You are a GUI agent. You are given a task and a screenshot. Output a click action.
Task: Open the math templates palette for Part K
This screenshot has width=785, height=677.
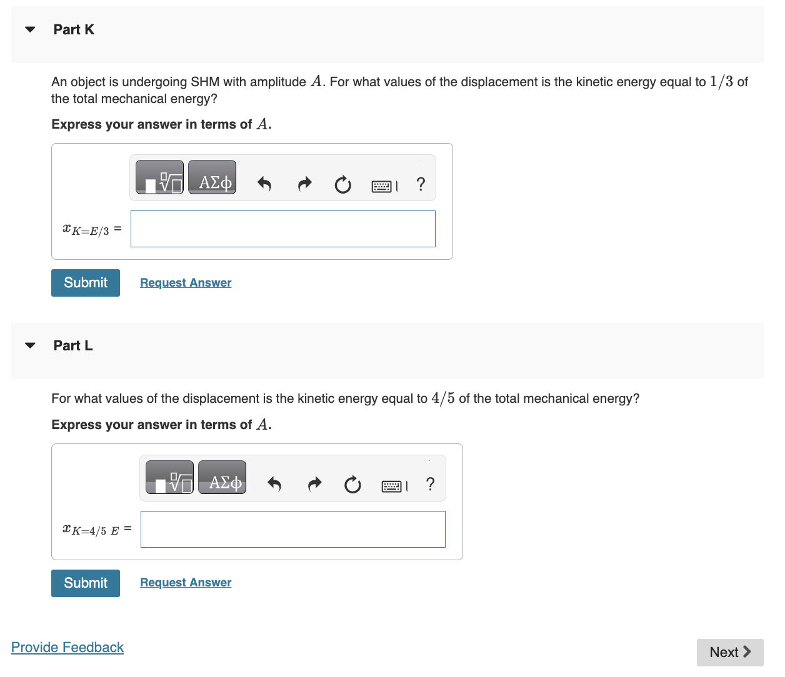pos(159,177)
